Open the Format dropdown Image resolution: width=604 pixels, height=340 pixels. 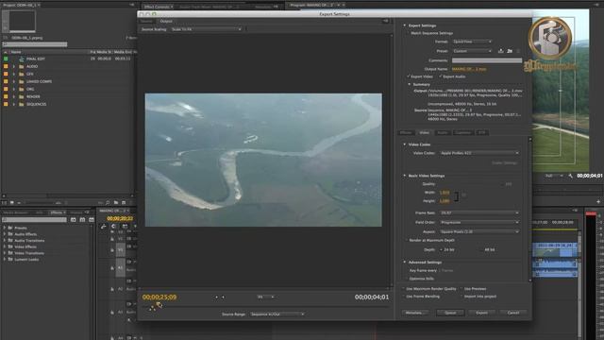pyautogui.click(x=472, y=42)
